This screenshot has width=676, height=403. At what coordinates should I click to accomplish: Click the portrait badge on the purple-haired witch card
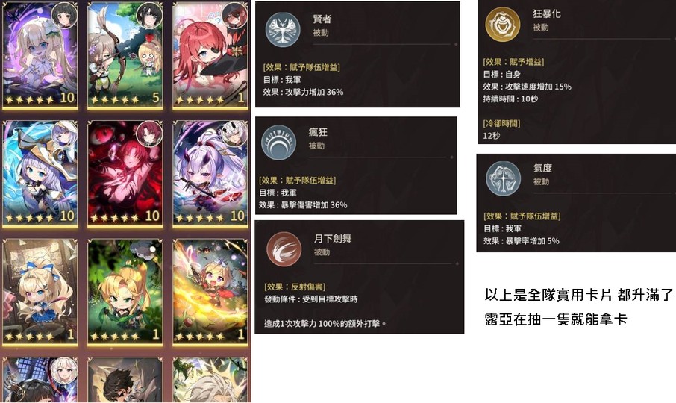click(64, 133)
